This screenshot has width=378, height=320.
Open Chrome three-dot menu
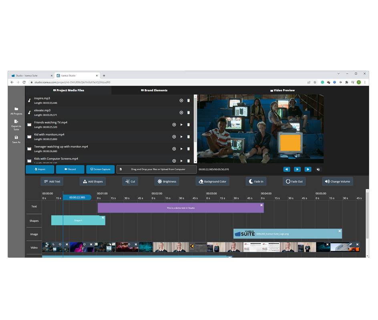(365, 82)
